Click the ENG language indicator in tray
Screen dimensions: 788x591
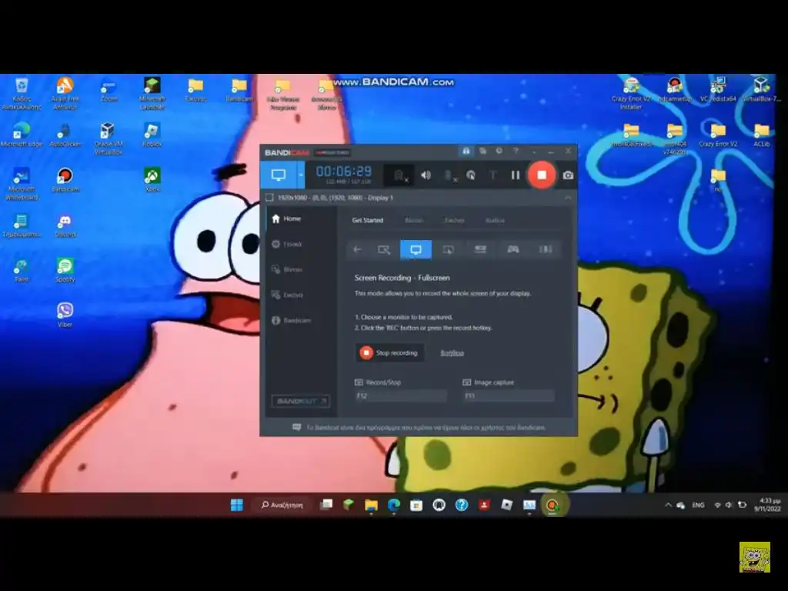pos(698,505)
